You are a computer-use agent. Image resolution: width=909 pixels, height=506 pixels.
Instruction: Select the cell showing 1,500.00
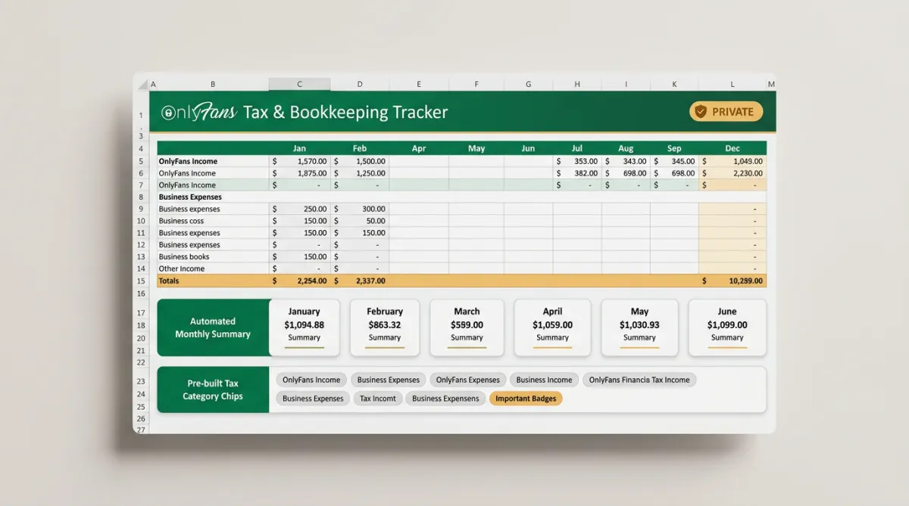[360, 161]
